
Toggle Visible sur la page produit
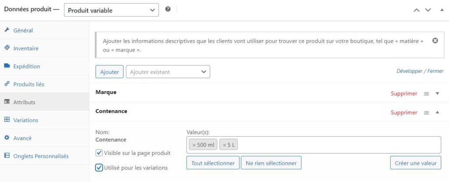point(99,153)
